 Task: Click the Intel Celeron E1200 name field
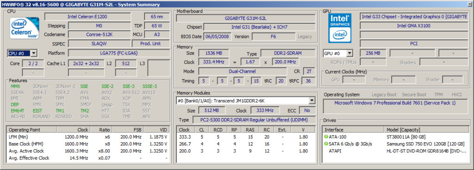(x=87, y=17)
